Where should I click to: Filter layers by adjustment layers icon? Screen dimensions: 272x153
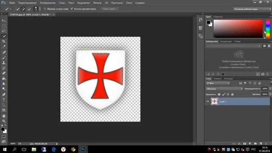point(245,83)
